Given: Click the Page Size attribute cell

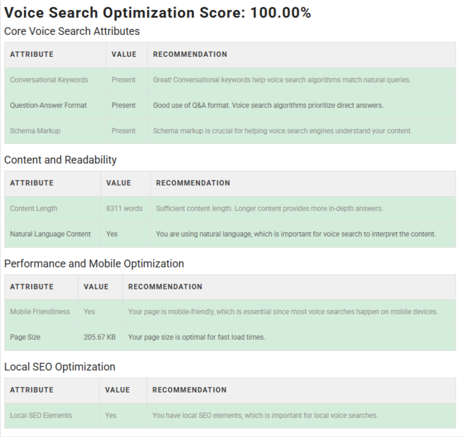Looking at the screenshot, I should pos(25,337).
